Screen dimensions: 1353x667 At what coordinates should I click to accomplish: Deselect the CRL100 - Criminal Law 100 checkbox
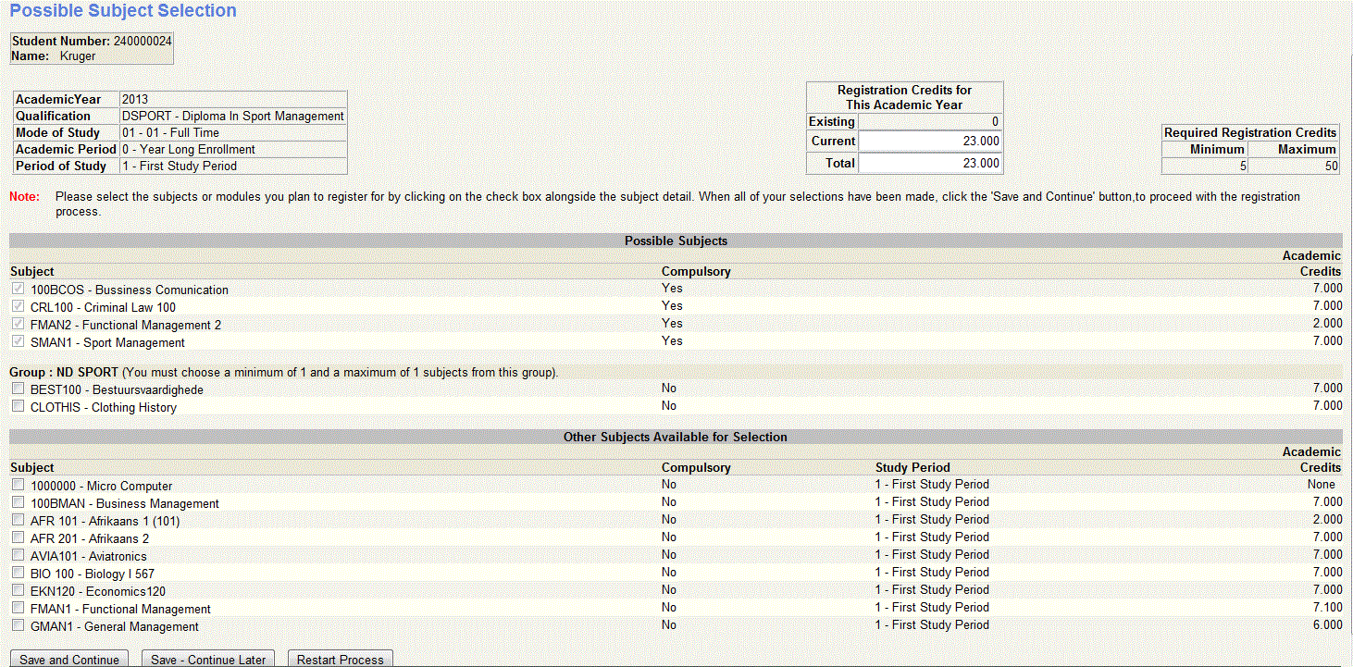pos(17,305)
